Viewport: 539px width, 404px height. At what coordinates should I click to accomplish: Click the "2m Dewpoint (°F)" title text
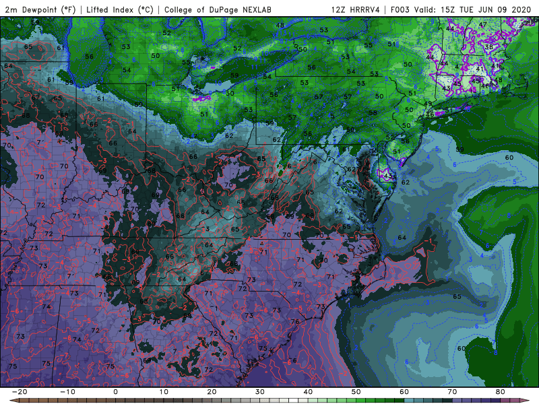coord(40,10)
